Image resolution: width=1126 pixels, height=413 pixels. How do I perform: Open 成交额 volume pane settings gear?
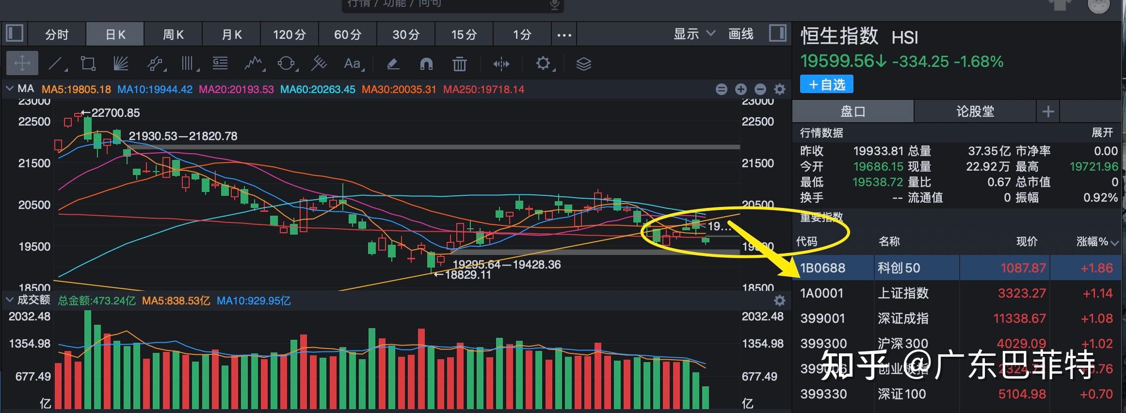[779, 301]
